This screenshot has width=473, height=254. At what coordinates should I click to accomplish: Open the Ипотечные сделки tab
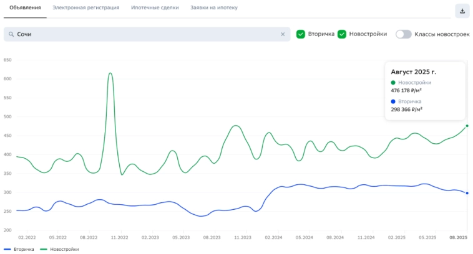(155, 7)
